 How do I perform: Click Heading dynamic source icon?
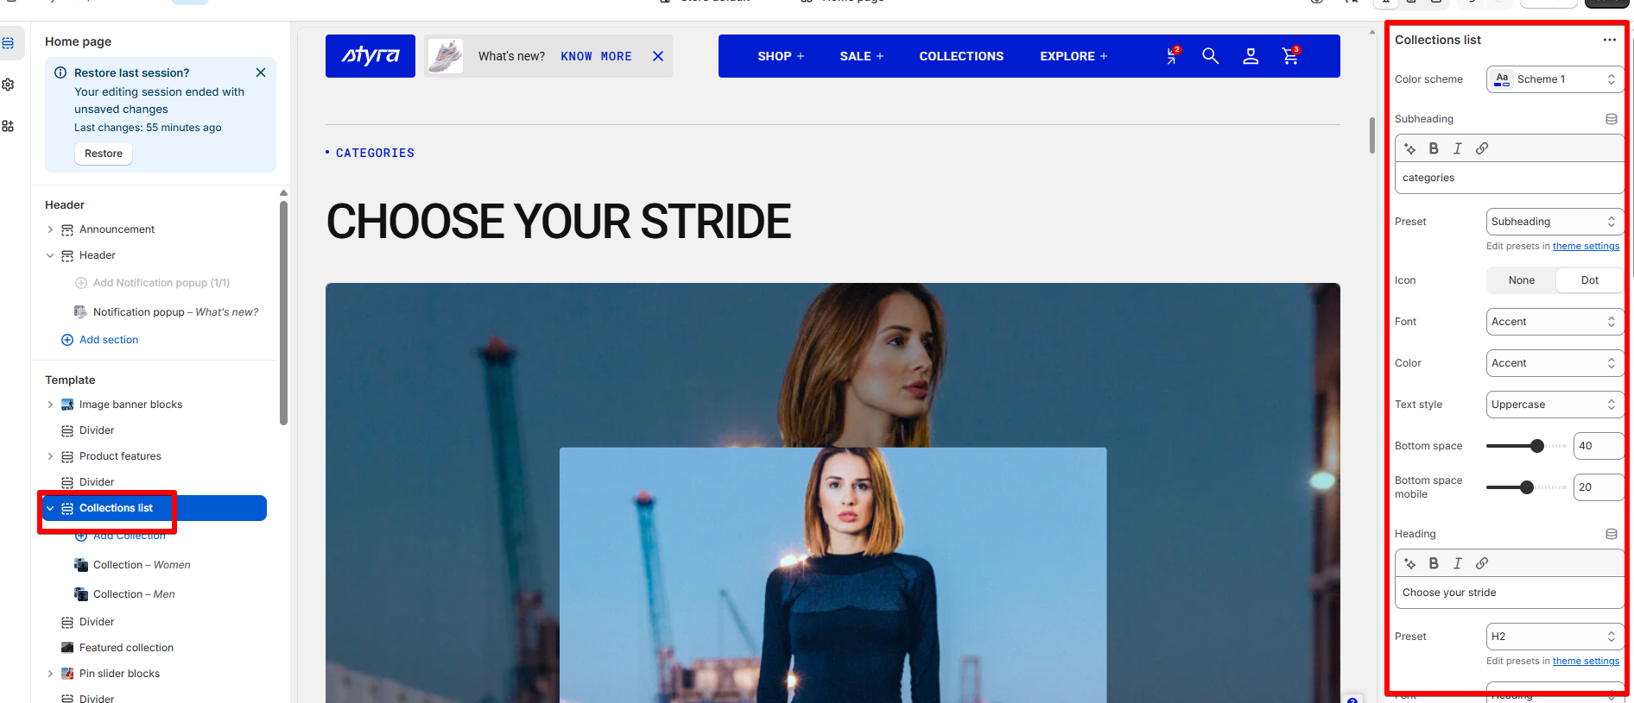1612,534
